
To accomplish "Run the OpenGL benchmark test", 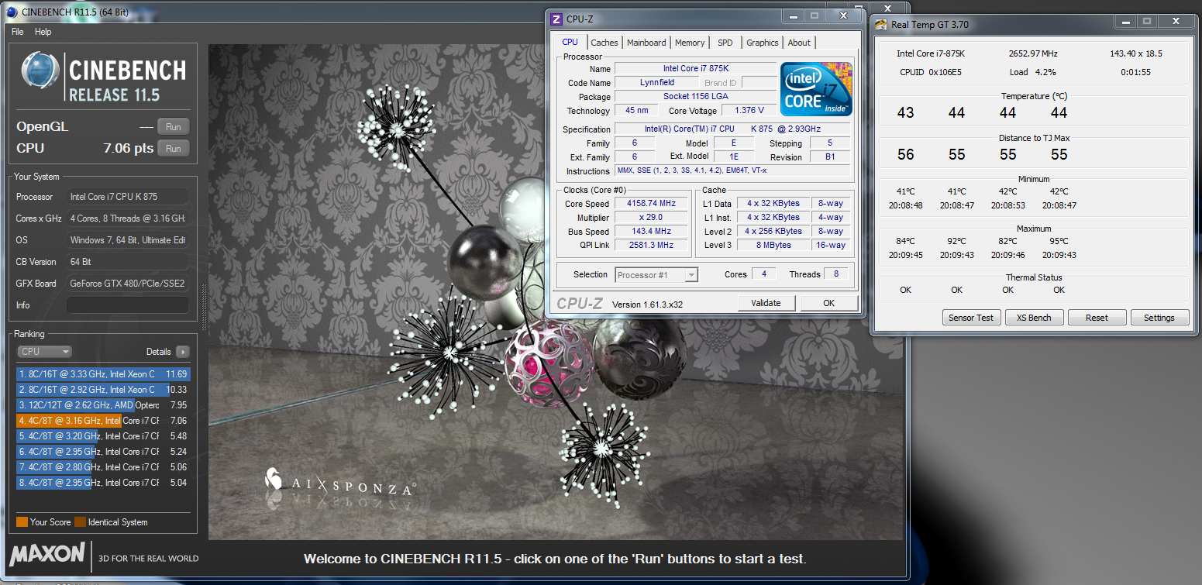I will point(173,127).
